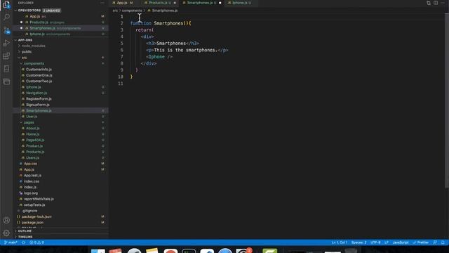The image size is (449, 253).
Task: Open the Search view in activity bar
Action: (6, 17)
